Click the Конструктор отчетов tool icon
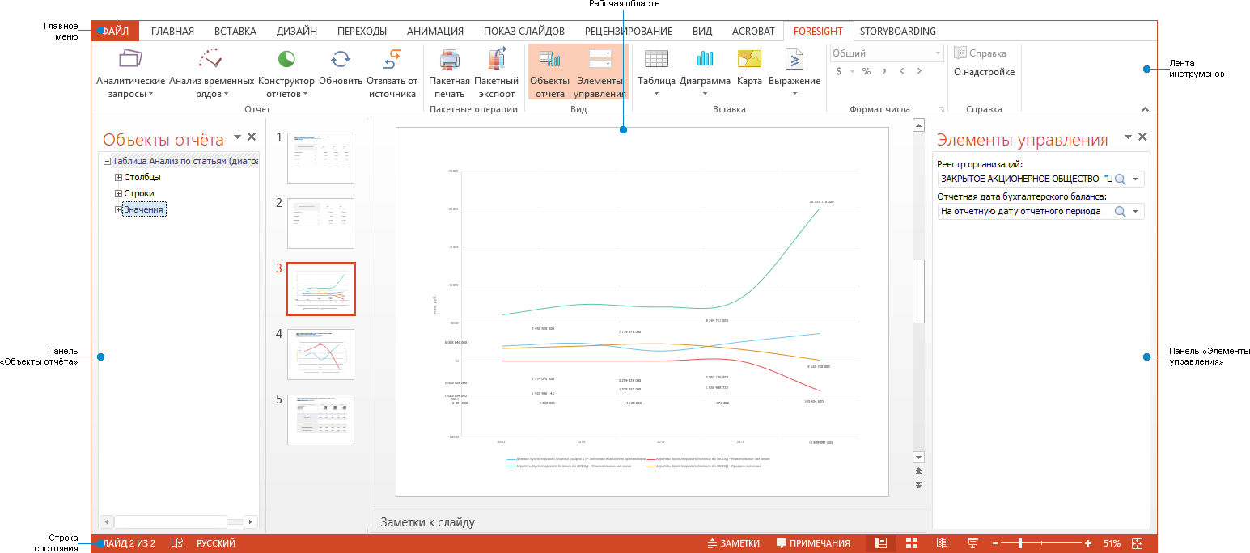 click(286, 58)
